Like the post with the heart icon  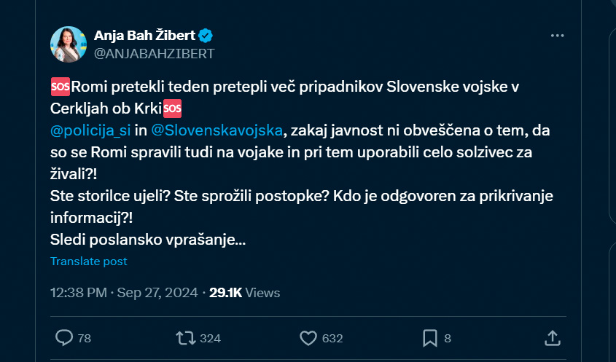308,337
